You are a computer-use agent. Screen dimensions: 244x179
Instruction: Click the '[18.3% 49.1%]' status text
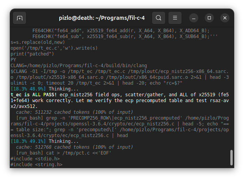[x=28, y=141]
